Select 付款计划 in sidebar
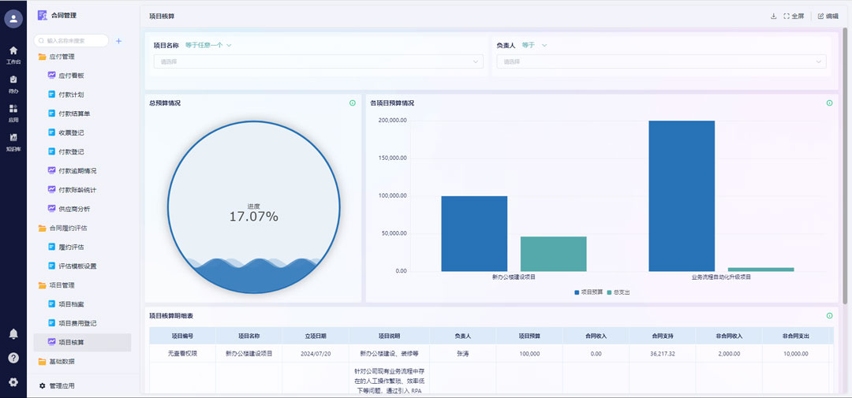The width and height of the screenshot is (852, 398). click(71, 95)
